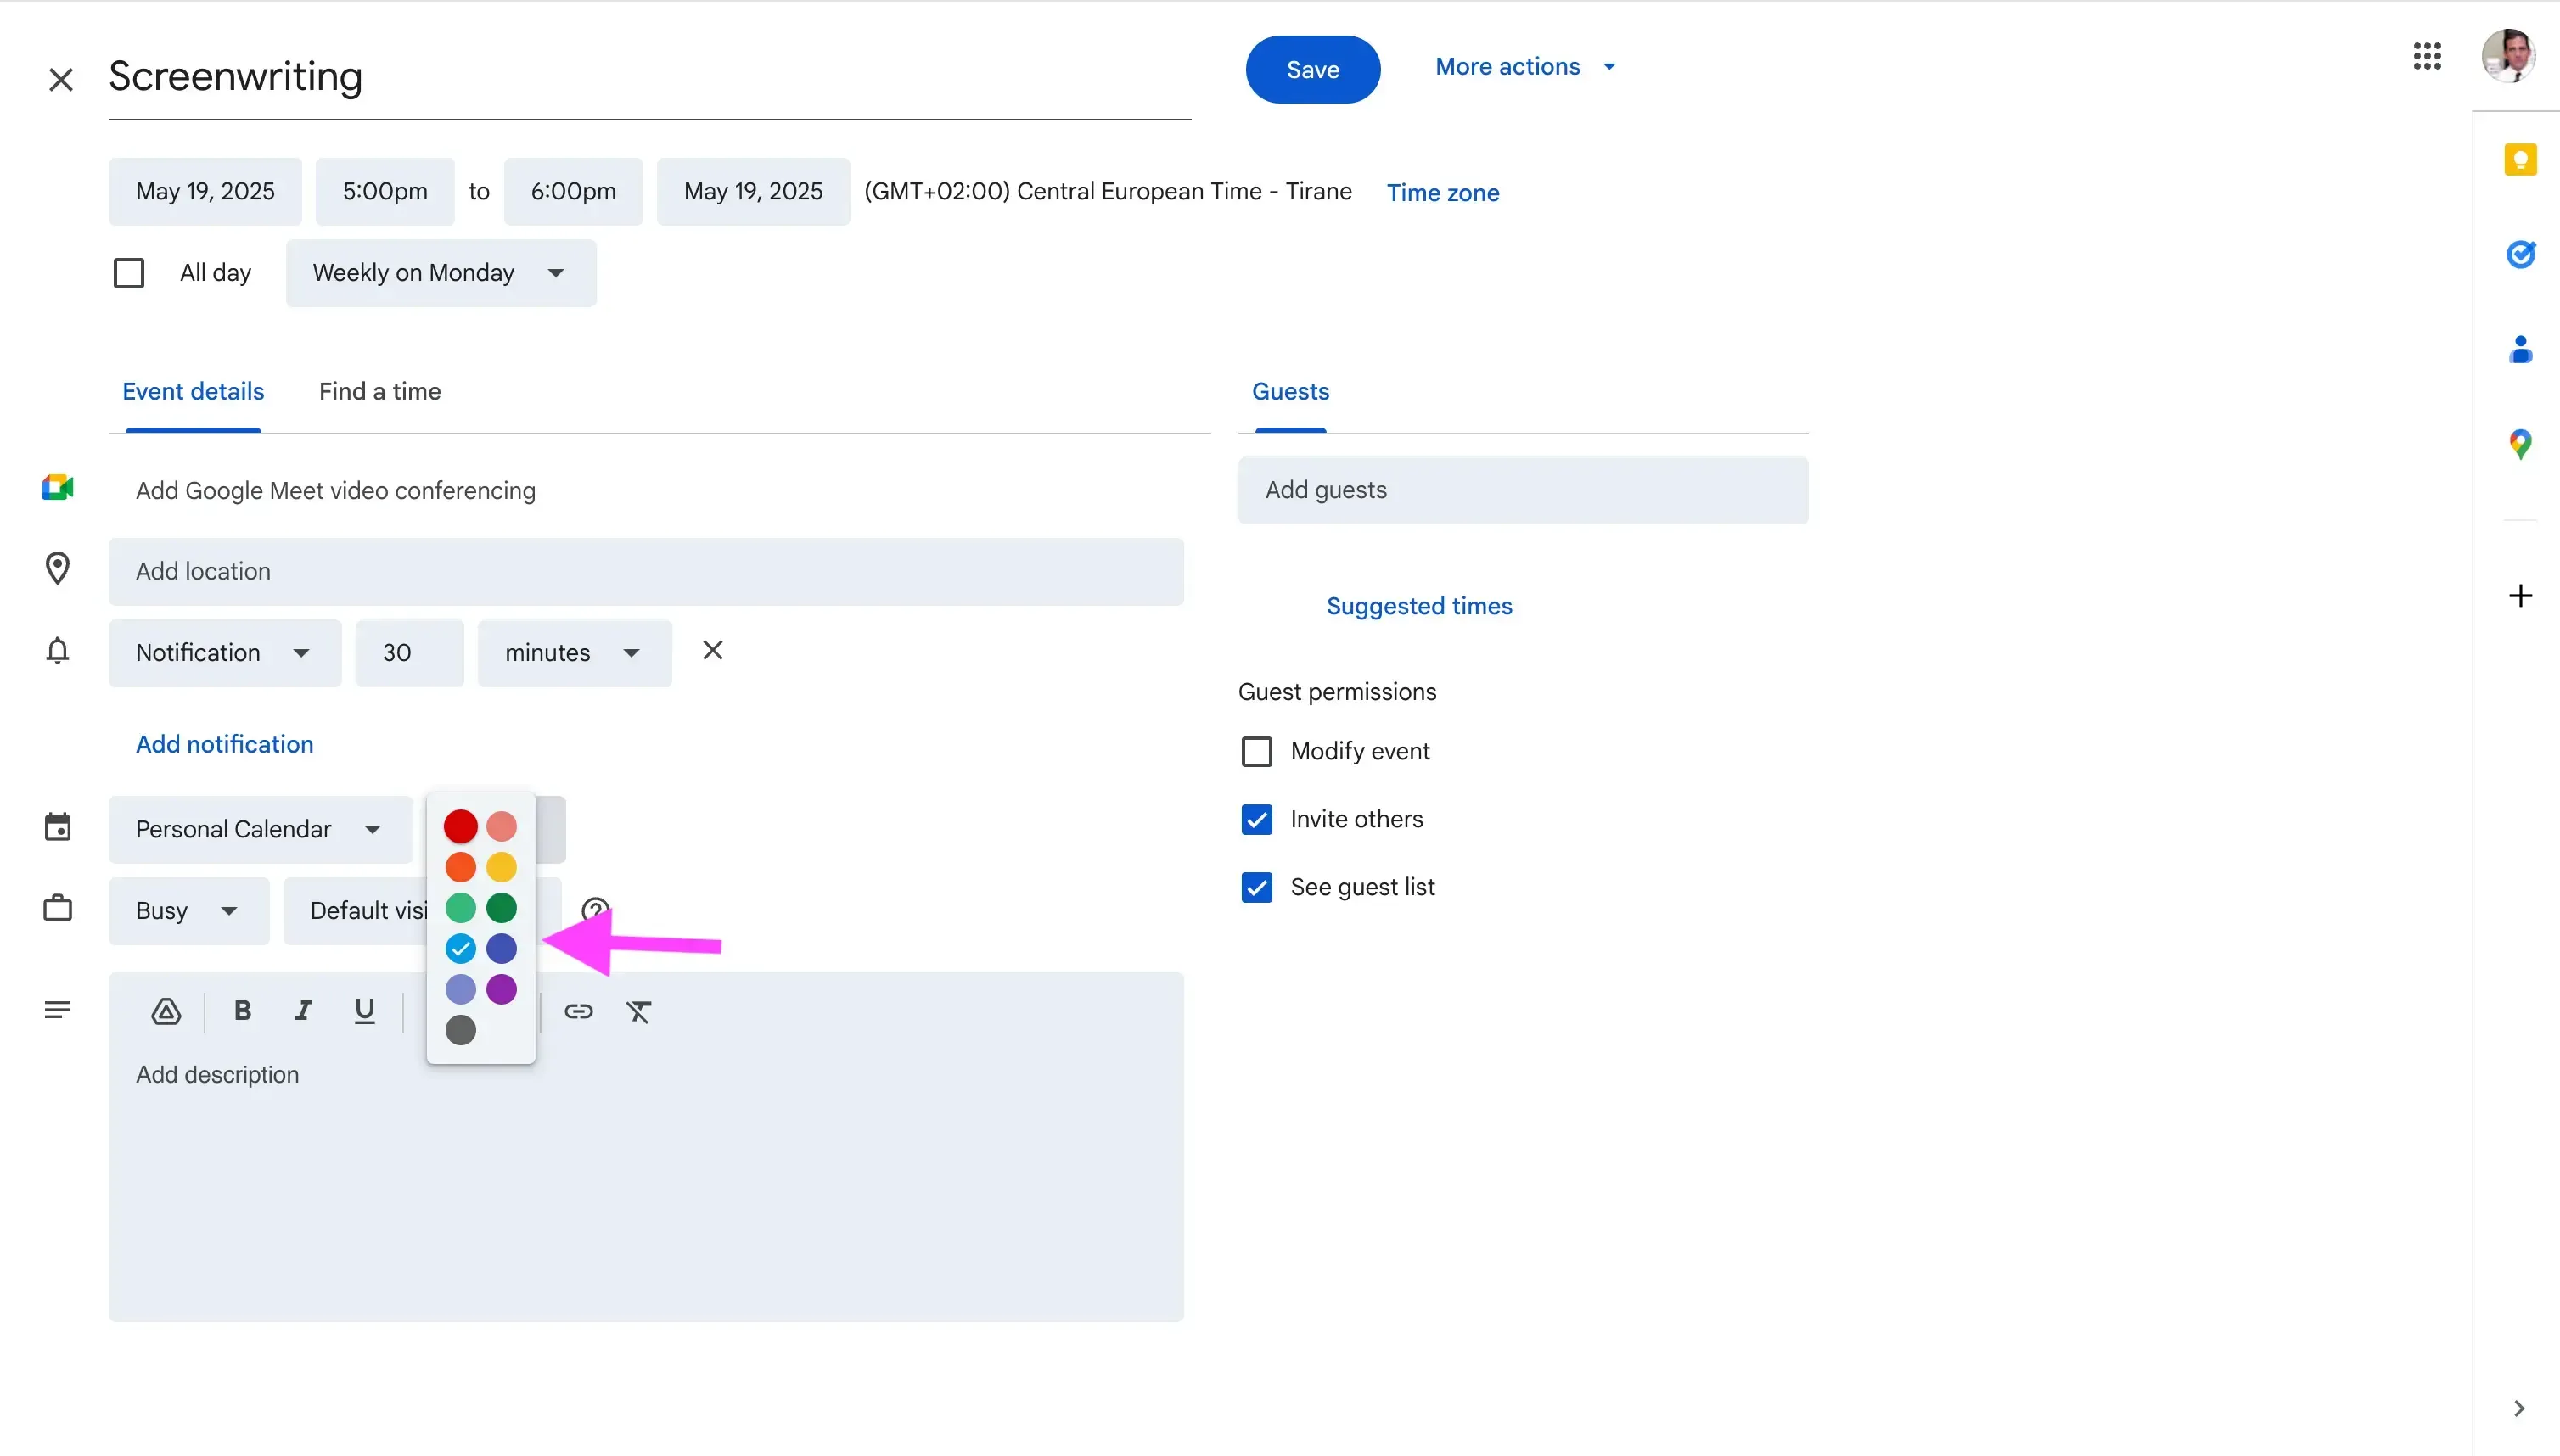
Task: Open Contacts icon in side panel
Action: point(2520,349)
